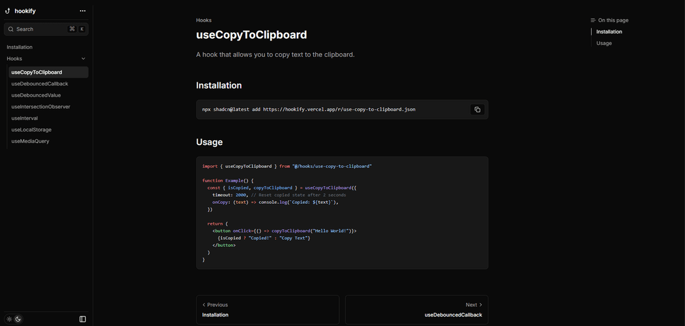Jump to Installation in On this page

click(x=609, y=32)
